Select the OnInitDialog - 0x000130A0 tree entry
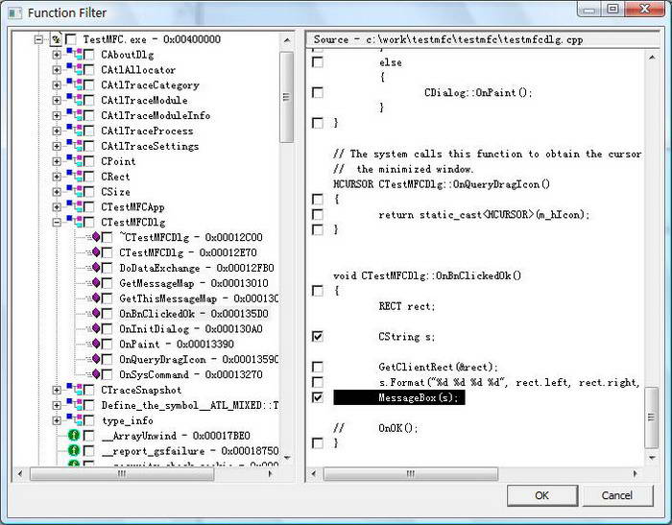This screenshot has height=525, width=672. click(x=191, y=329)
